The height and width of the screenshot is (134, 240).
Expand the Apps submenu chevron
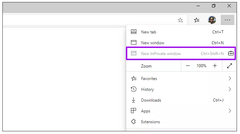click(x=230, y=111)
